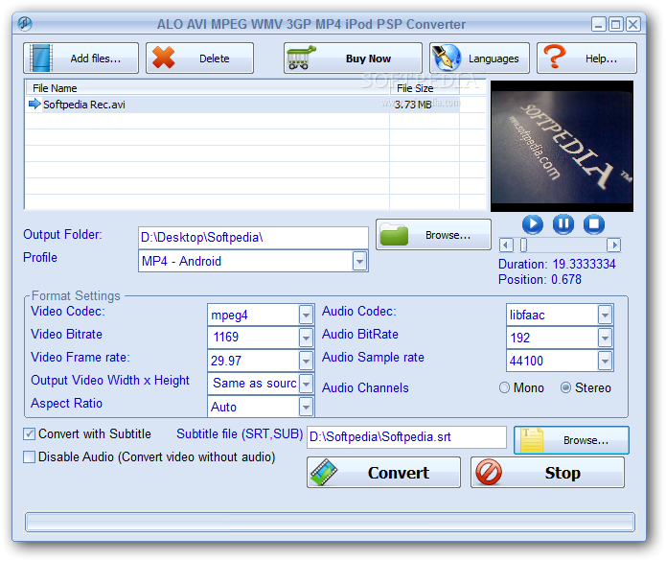Screen dimensions: 666x561
Task: Browse for subtitle file with note icon
Action: point(571,440)
